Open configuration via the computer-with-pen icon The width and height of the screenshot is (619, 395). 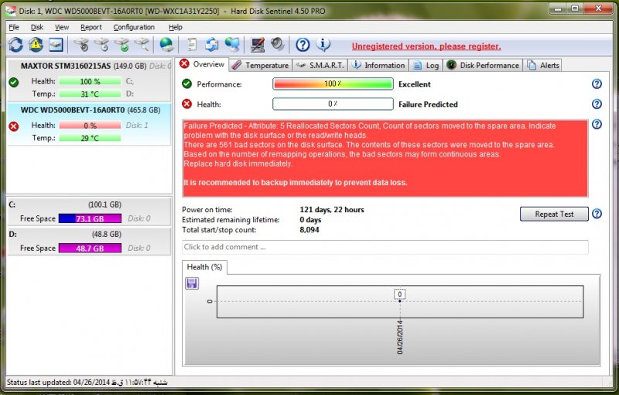tap(258, 45)
